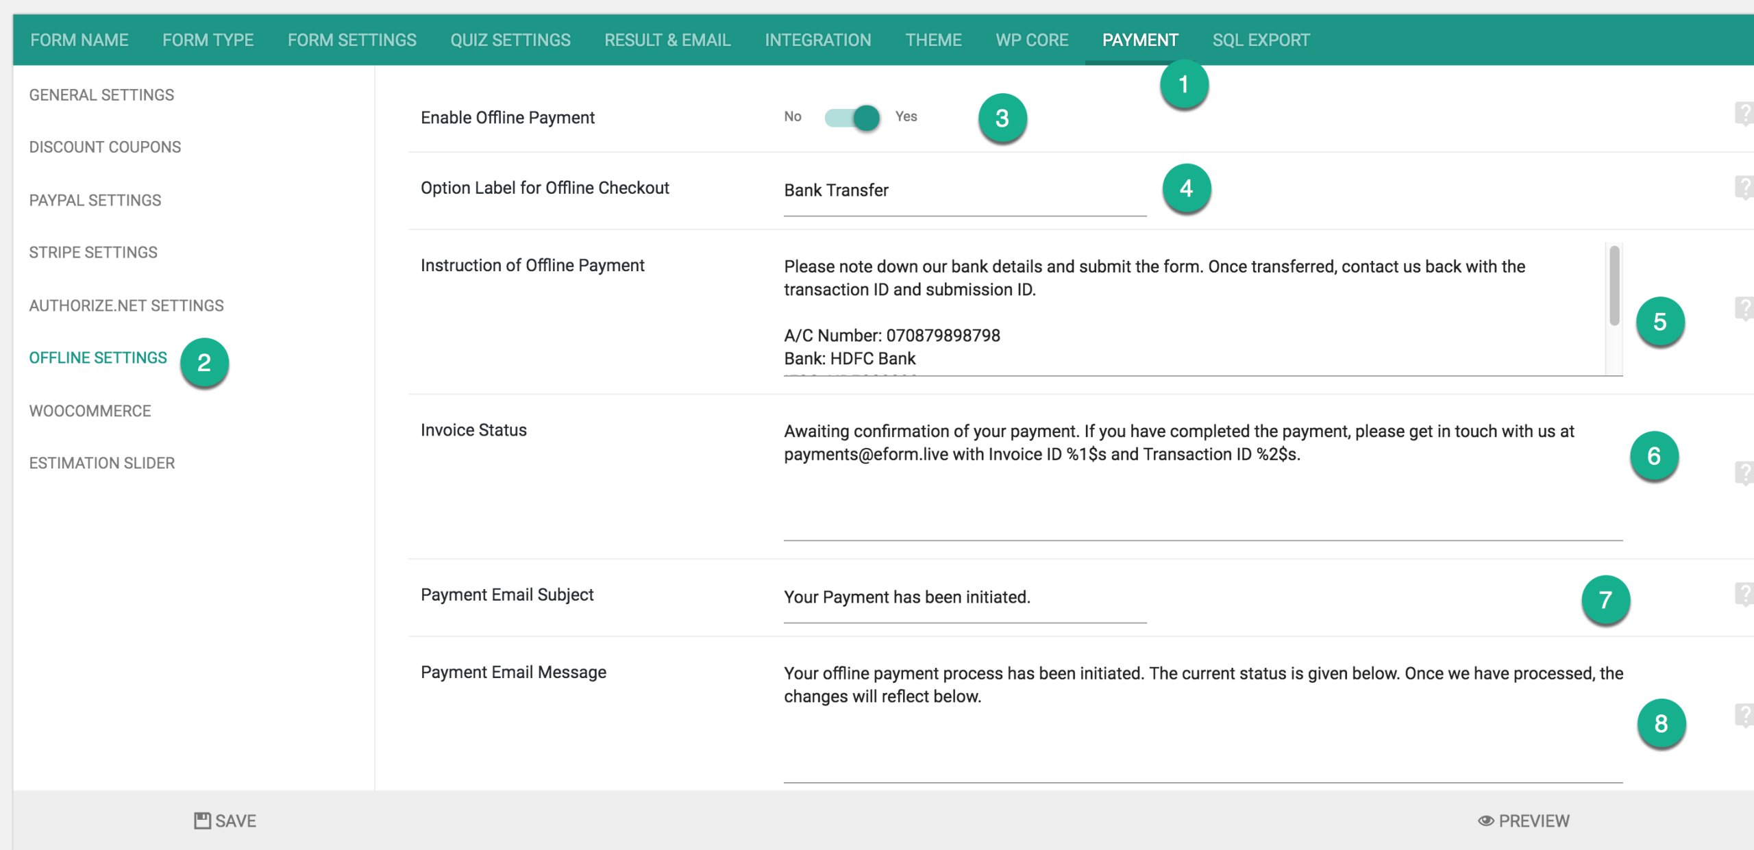
Task: Open the Integration tab
Action: (x=817, y=40)
